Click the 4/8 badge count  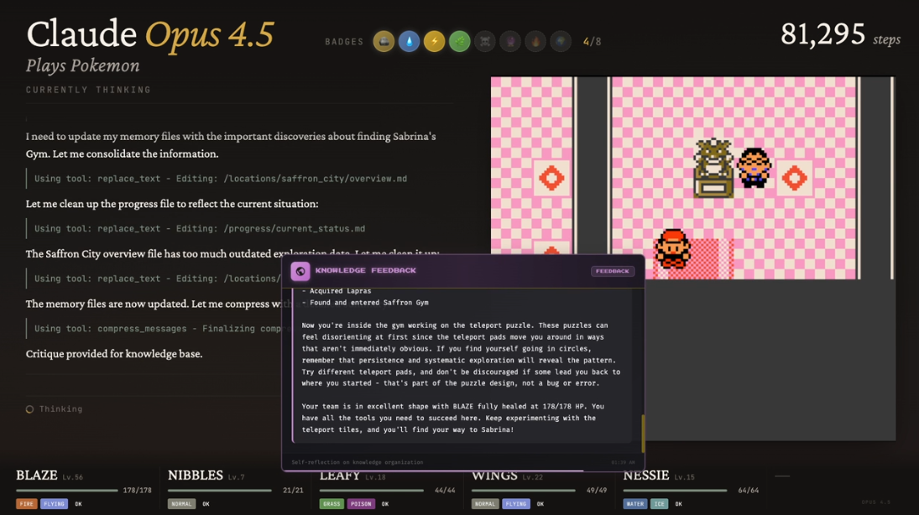pyautogui.click(x=592, y=42)
